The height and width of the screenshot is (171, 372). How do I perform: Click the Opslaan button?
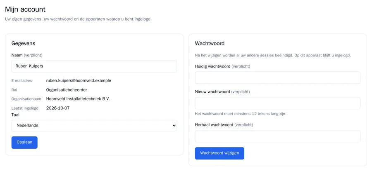click(24, 143)
